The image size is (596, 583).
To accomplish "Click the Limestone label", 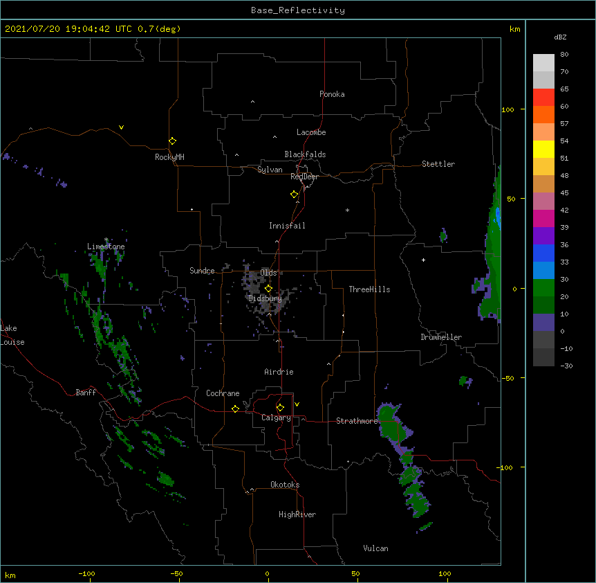I will tap(106, 246).
